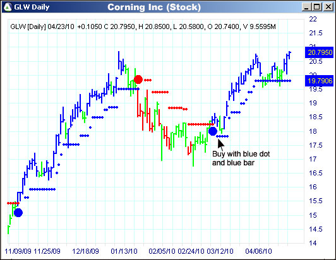Screen dimensions: 336x260
Task: Click the 11/09/09 date label
Action: [x=18, y=251]
